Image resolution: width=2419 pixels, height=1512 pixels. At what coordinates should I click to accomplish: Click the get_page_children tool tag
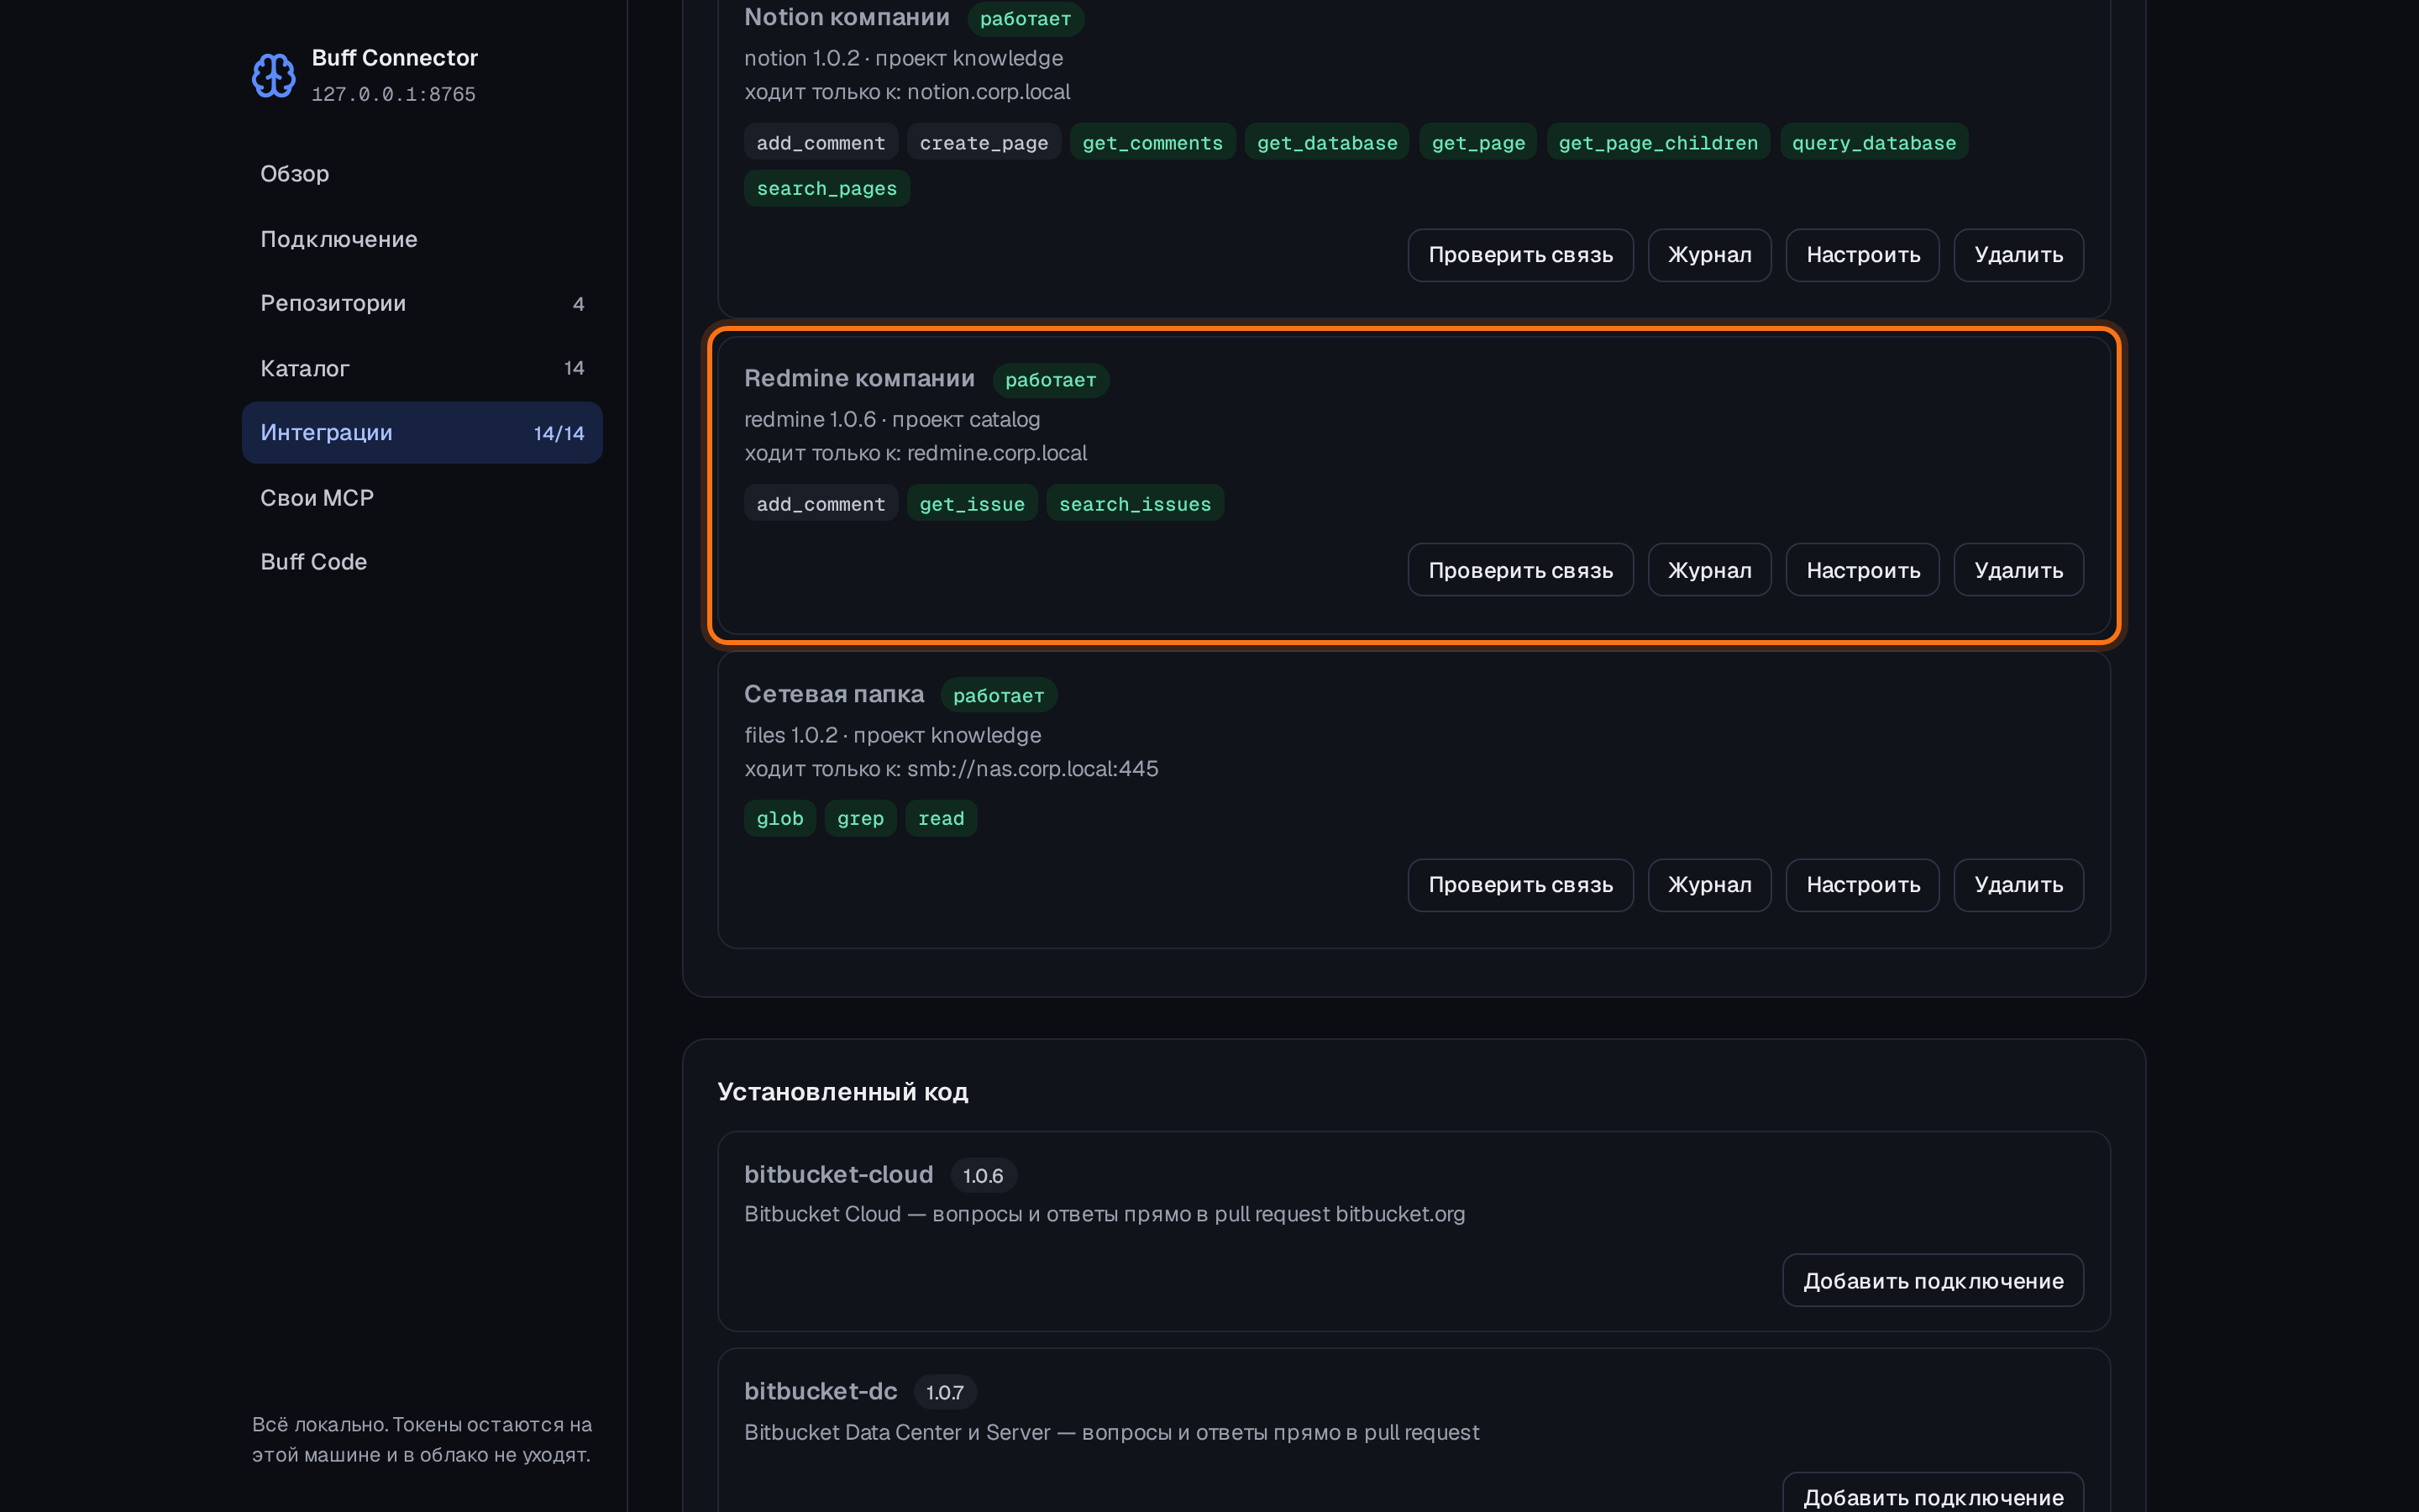click(1657, 143)
